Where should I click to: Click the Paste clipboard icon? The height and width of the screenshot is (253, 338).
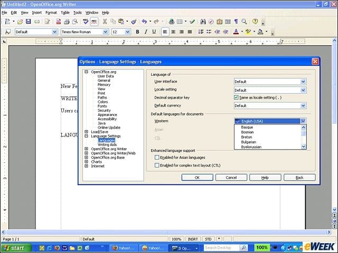[121, 22]
